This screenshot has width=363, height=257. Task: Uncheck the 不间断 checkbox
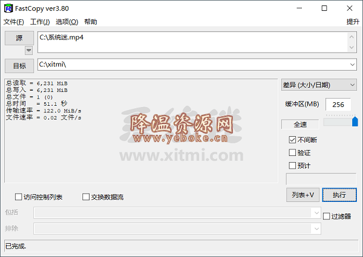coord(292,140)
